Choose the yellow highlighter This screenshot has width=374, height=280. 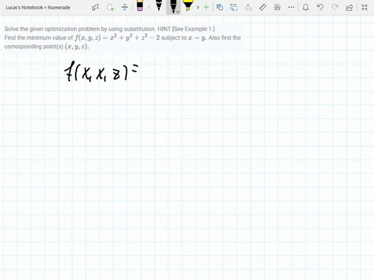(x=188, y=5)
